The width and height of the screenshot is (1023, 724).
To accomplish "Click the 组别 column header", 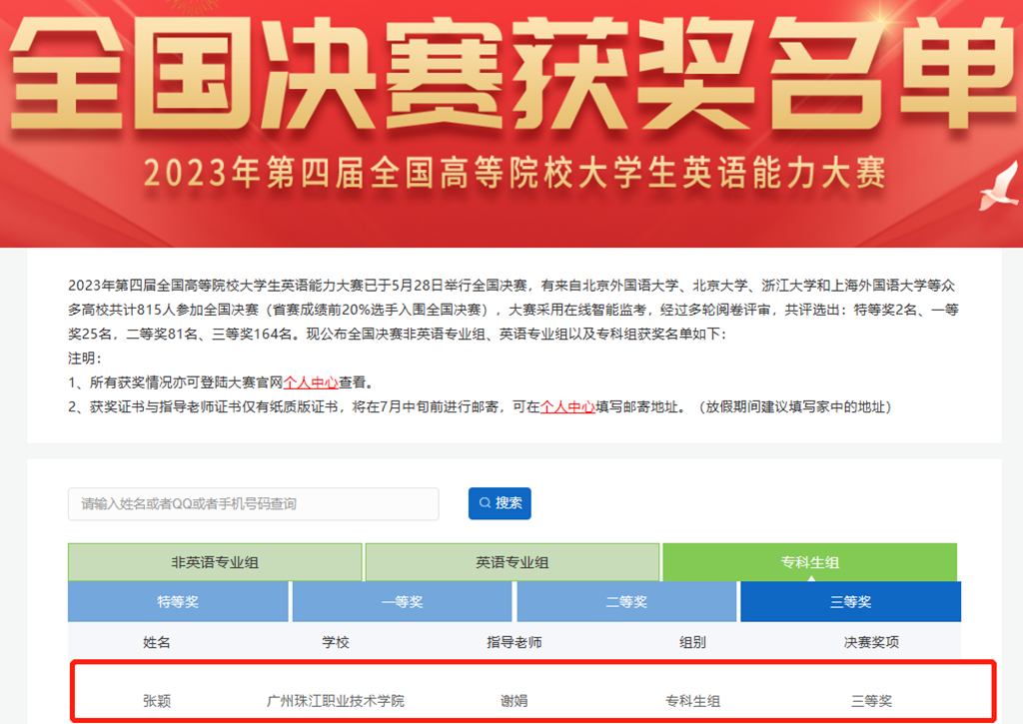I will click(x=692, y=642).
